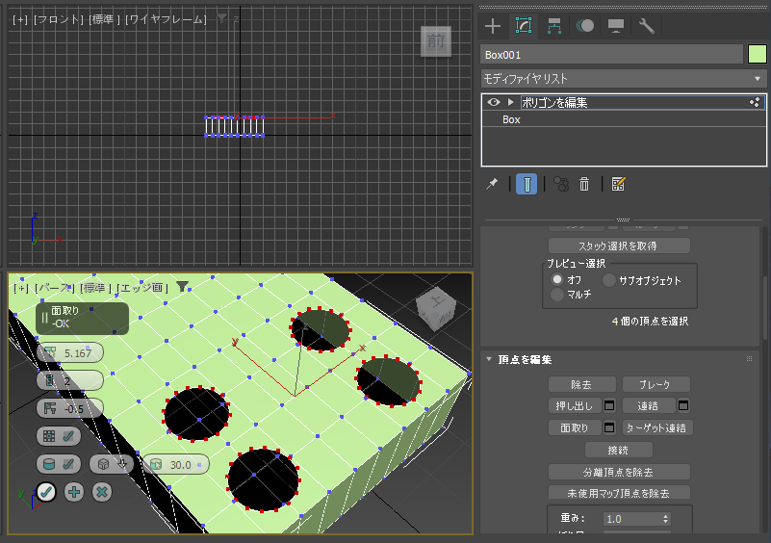
Task: Toggle show end result icon
Action: click(527, 185)
